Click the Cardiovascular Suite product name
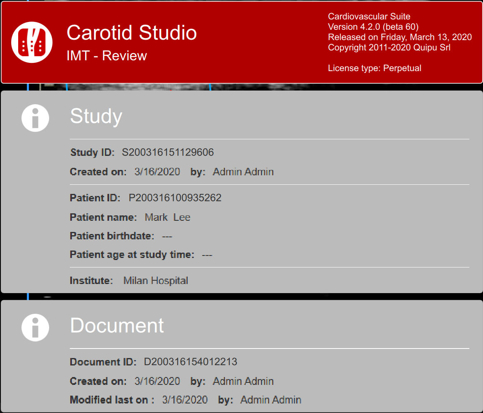This screenshot has height=413, width=483. pyautogui.click(x=369, y=17)
